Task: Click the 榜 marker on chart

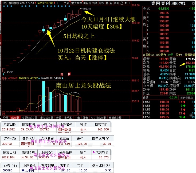Action: point(69,74)
